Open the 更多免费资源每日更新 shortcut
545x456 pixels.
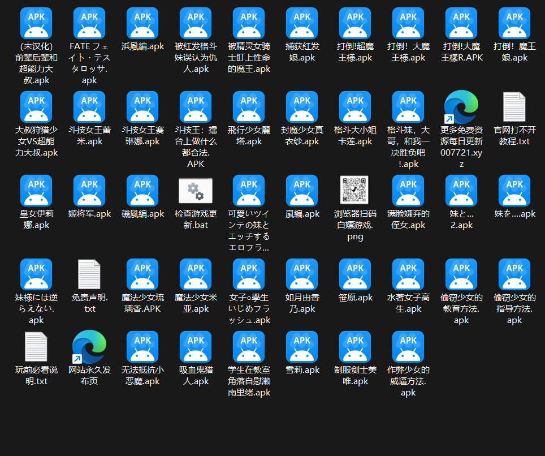coord(461,106)
